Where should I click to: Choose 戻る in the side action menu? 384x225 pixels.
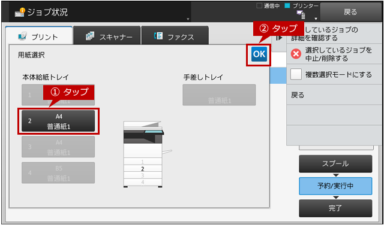click(334, 95)
